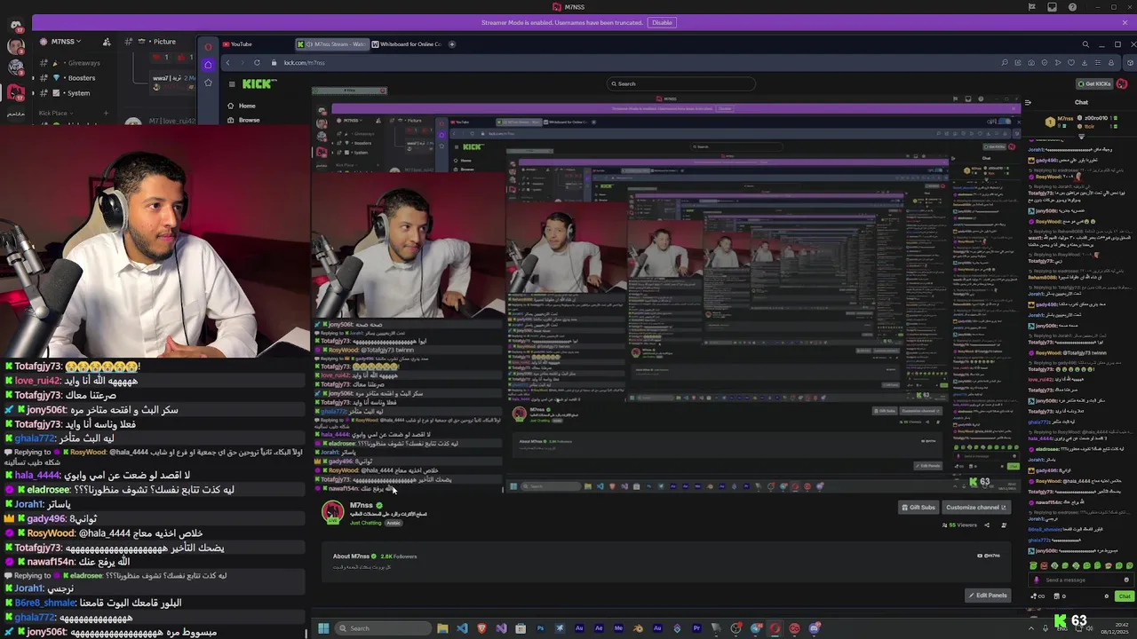Click the Windows Start button

323,628
